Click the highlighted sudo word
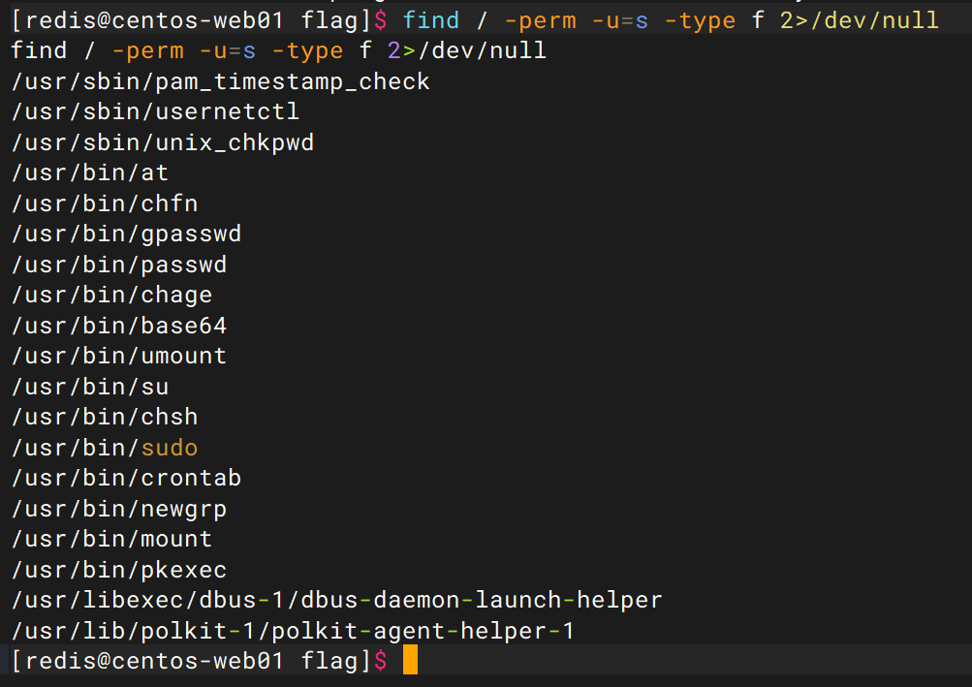Image resolution: width=972 pixels, height=687 pixels. point(170,448)
